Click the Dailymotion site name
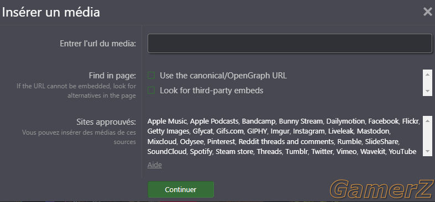The image size is (435, 202). (345, 121)
